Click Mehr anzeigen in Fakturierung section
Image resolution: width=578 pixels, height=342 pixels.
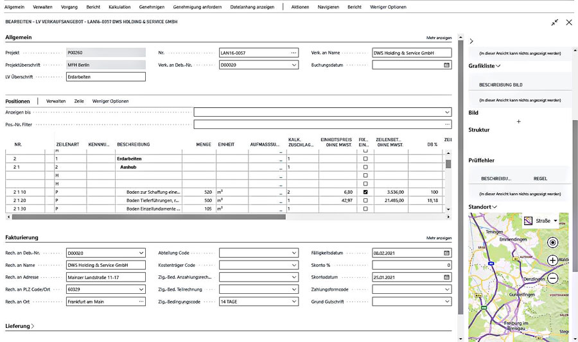pyautogui.click(x=439, y=238)
